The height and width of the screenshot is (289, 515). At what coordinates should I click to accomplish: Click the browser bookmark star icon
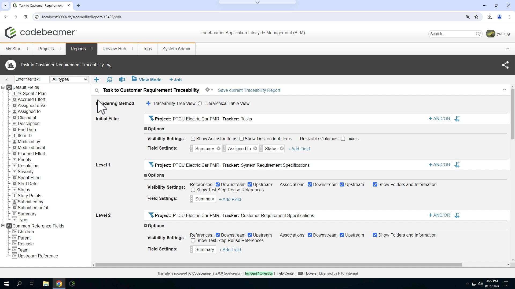[476, 17]
